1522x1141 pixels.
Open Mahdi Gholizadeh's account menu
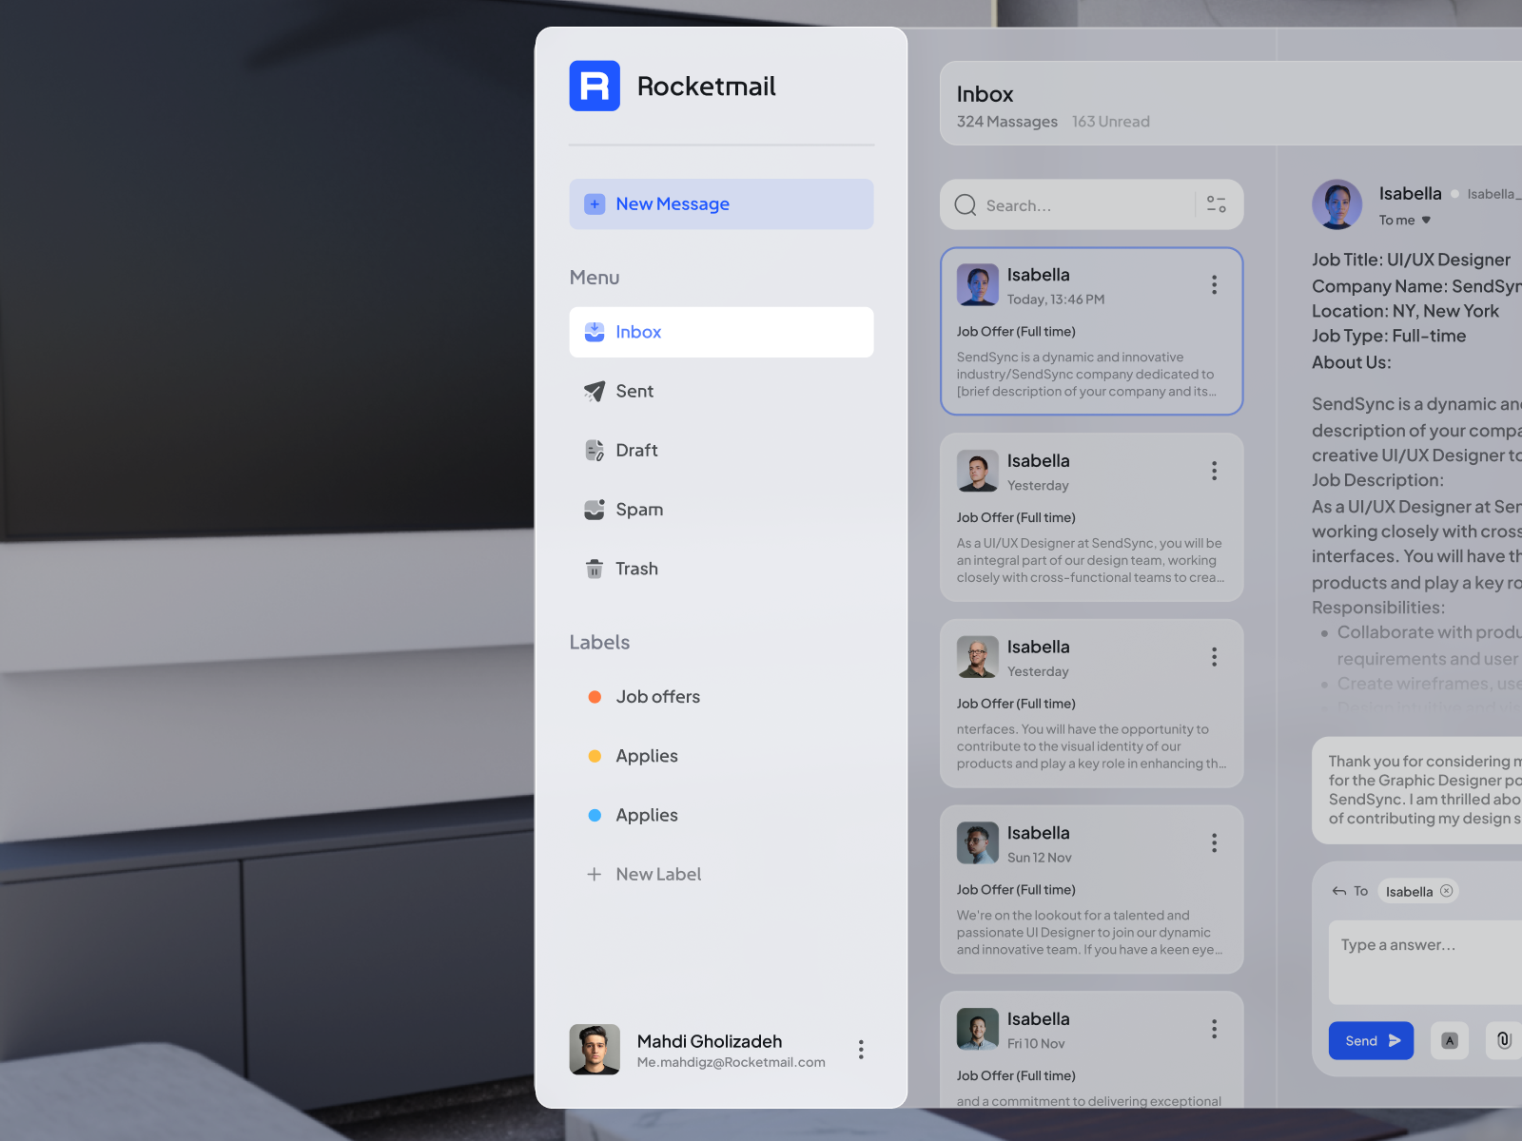(860, 1049)
